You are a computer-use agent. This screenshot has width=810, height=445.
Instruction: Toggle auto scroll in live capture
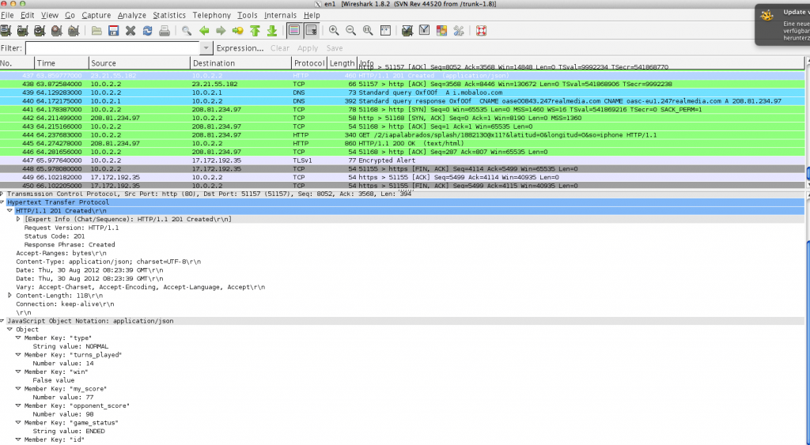click(x=311, y=31)
